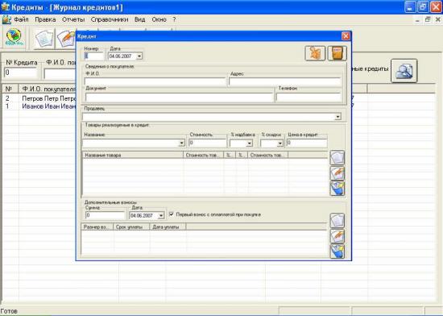Click the Телефон input field
Viewport: 443px width, 316px height.
point(309,98)
